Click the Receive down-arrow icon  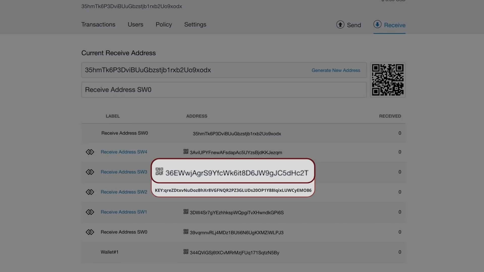click(x=377, y=24)
